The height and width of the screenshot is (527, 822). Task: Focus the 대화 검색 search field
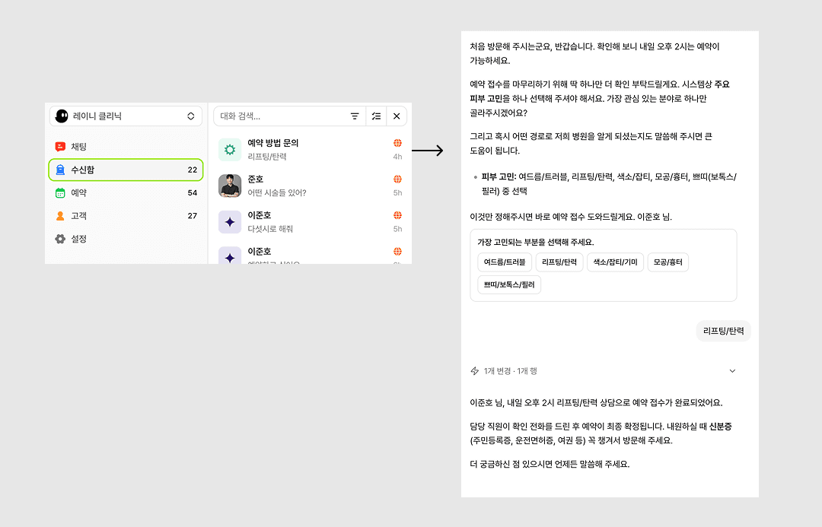pyautogui.click(x=280, y=116)
